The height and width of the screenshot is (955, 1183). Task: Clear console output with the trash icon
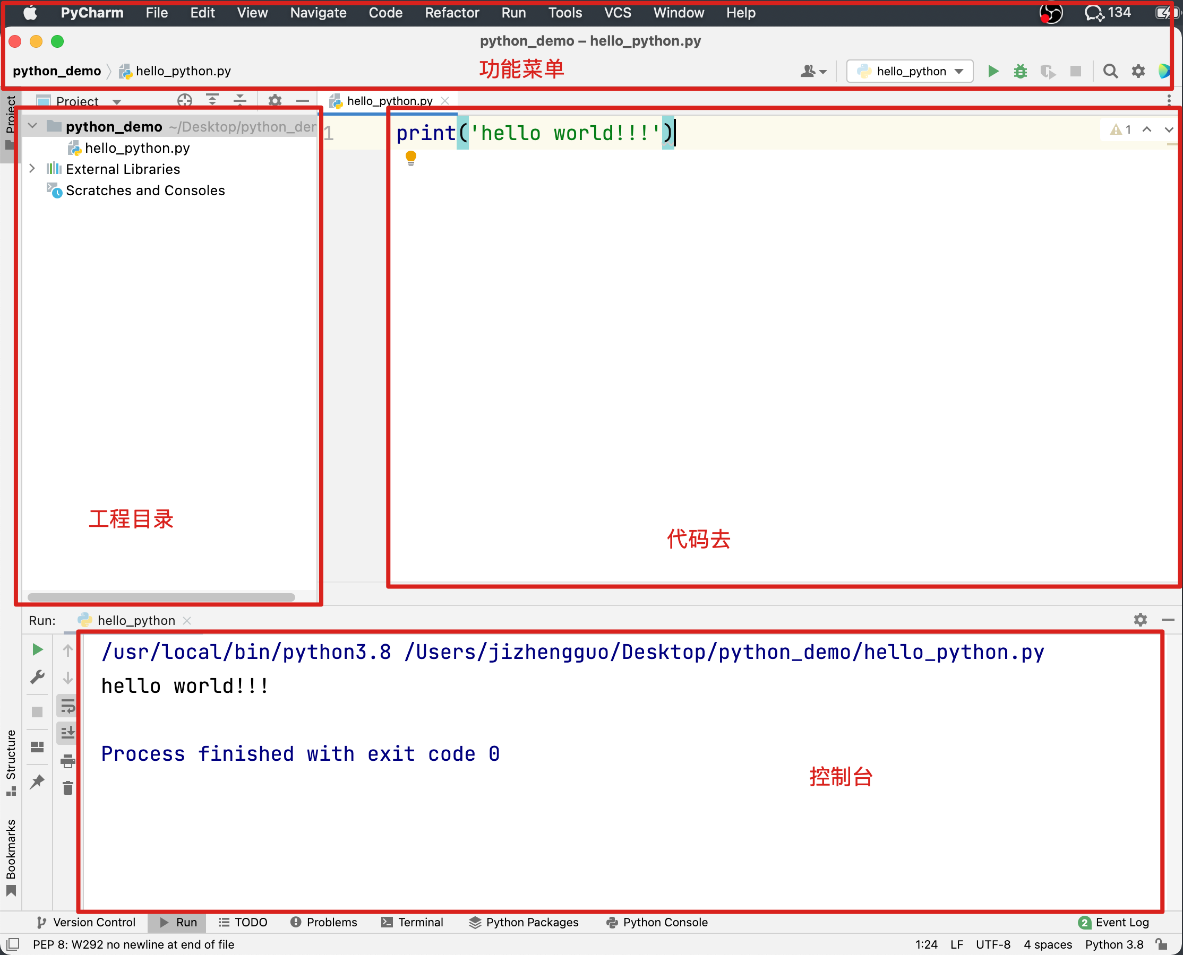(x=68, y=788)
